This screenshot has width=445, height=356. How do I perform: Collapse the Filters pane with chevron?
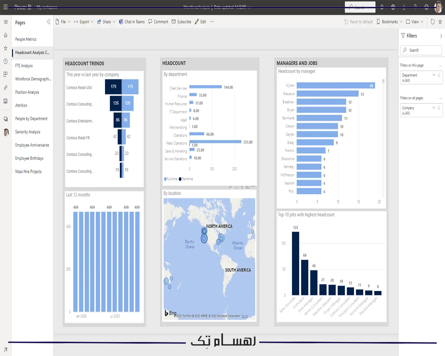click(x=441, y=36)
